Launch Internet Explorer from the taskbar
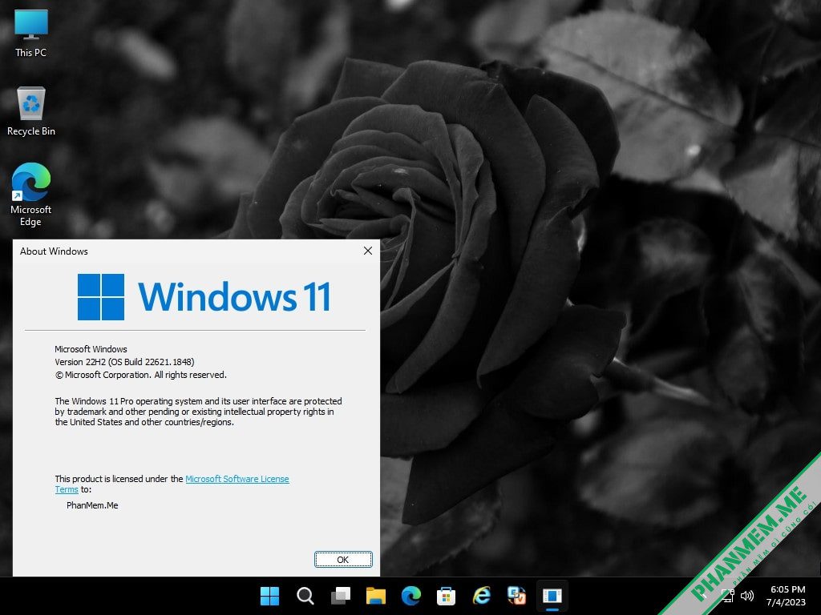821x615 pixels. click(482, 596)
